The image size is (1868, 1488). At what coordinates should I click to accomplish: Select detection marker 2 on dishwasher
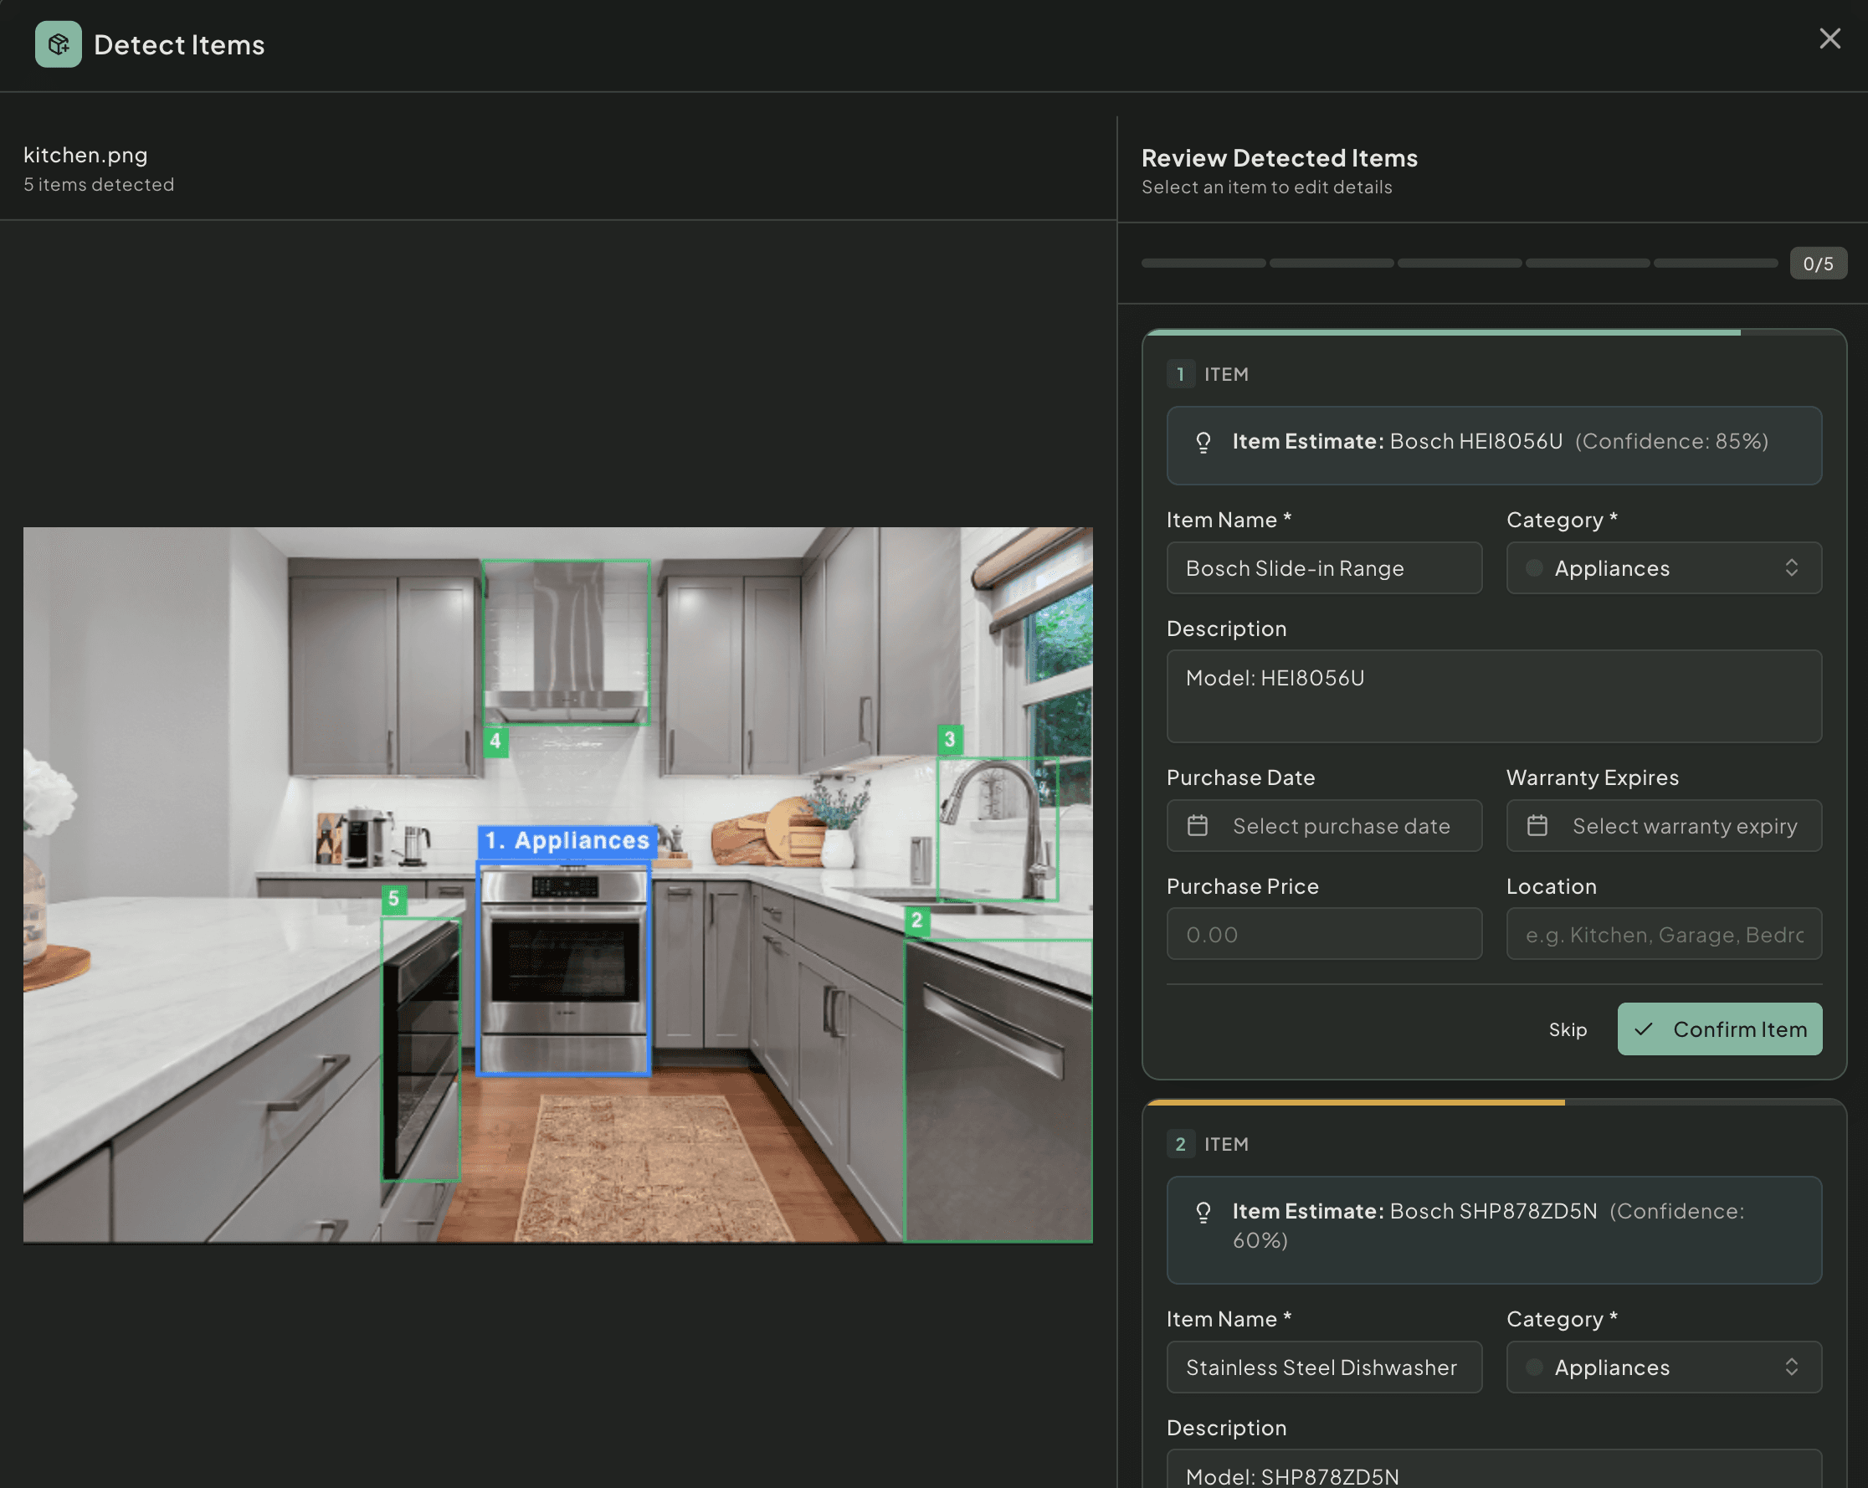(916, 921)
